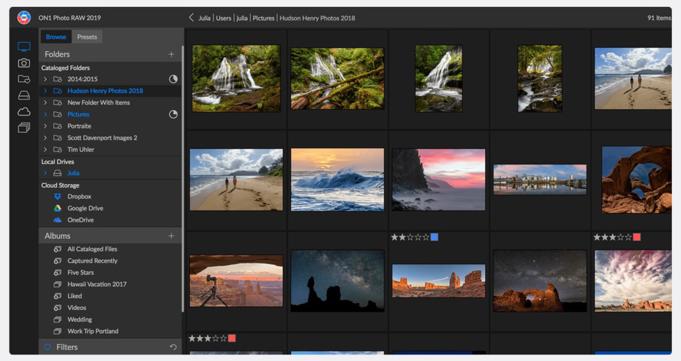Click the cataloging progress indicator beside Pictures folder
This screenshot has height=361, width=681.
(173, 114)
